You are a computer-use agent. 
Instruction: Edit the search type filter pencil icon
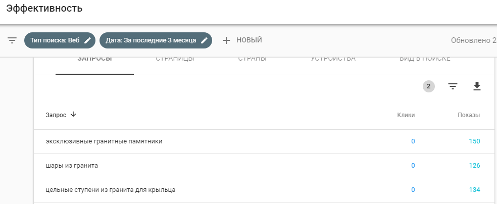87,40
